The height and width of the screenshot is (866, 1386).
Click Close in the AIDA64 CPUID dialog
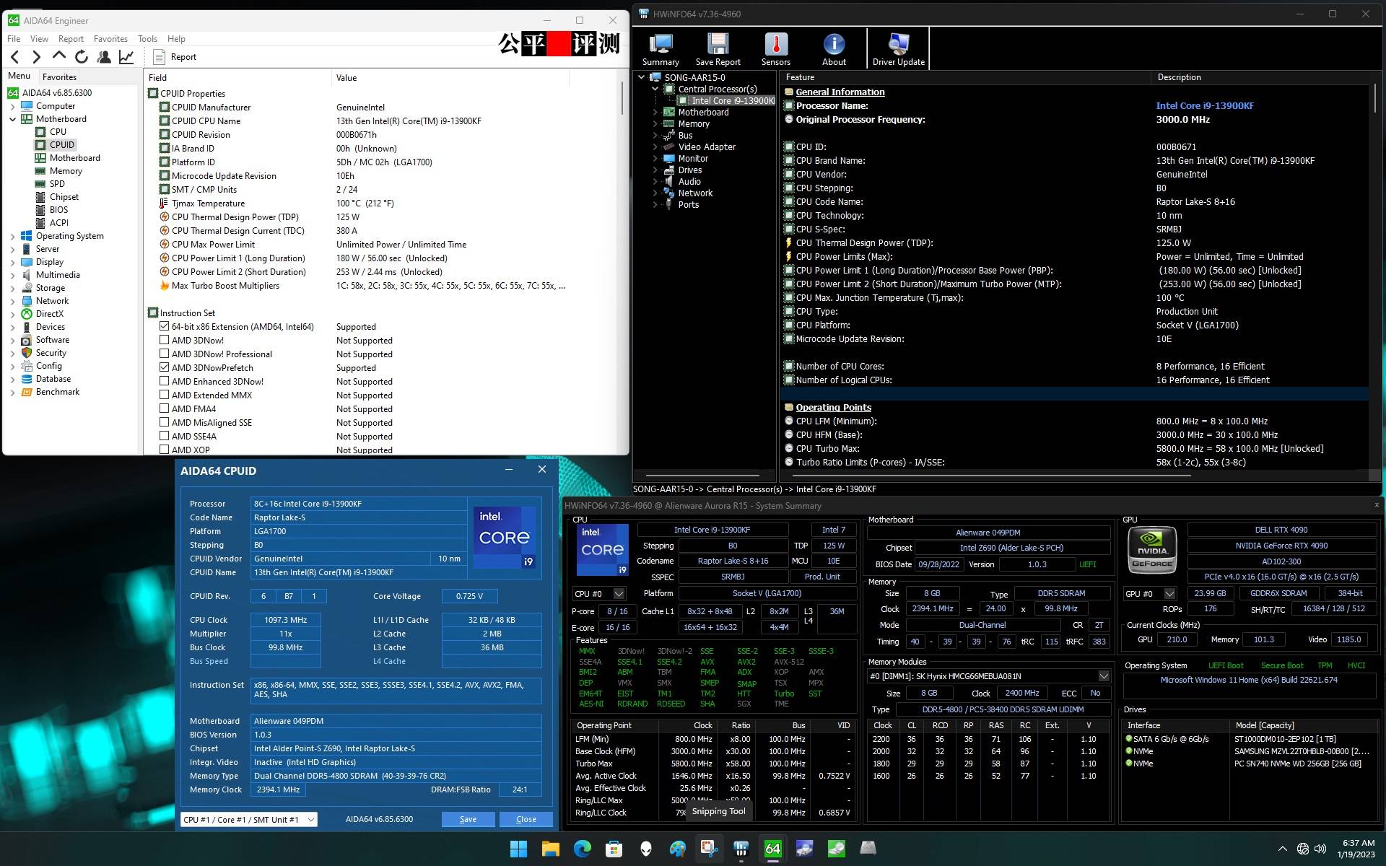(x=526, y=819)
